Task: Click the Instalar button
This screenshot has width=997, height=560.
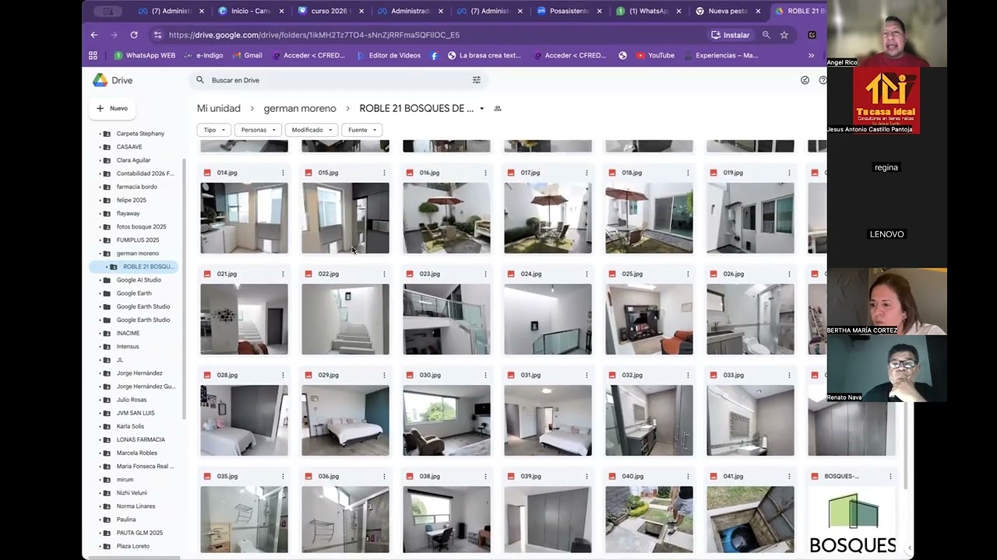Action: (730, 35)
